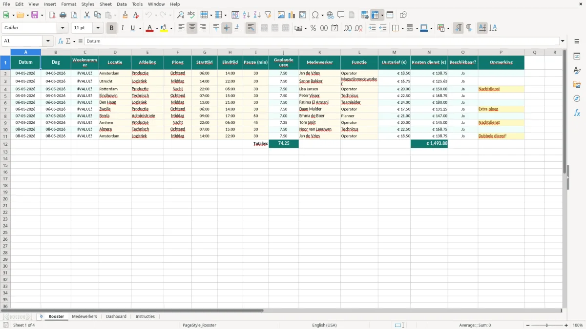The height and width of the screenshot is (329, 586).
Task: Run the spelling check (abc icon)
Action: pos(191,15)
